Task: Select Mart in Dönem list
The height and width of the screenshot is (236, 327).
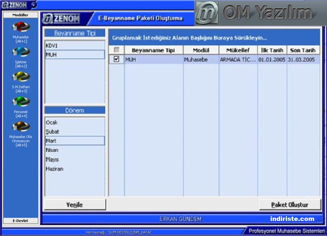Action: 75,141
